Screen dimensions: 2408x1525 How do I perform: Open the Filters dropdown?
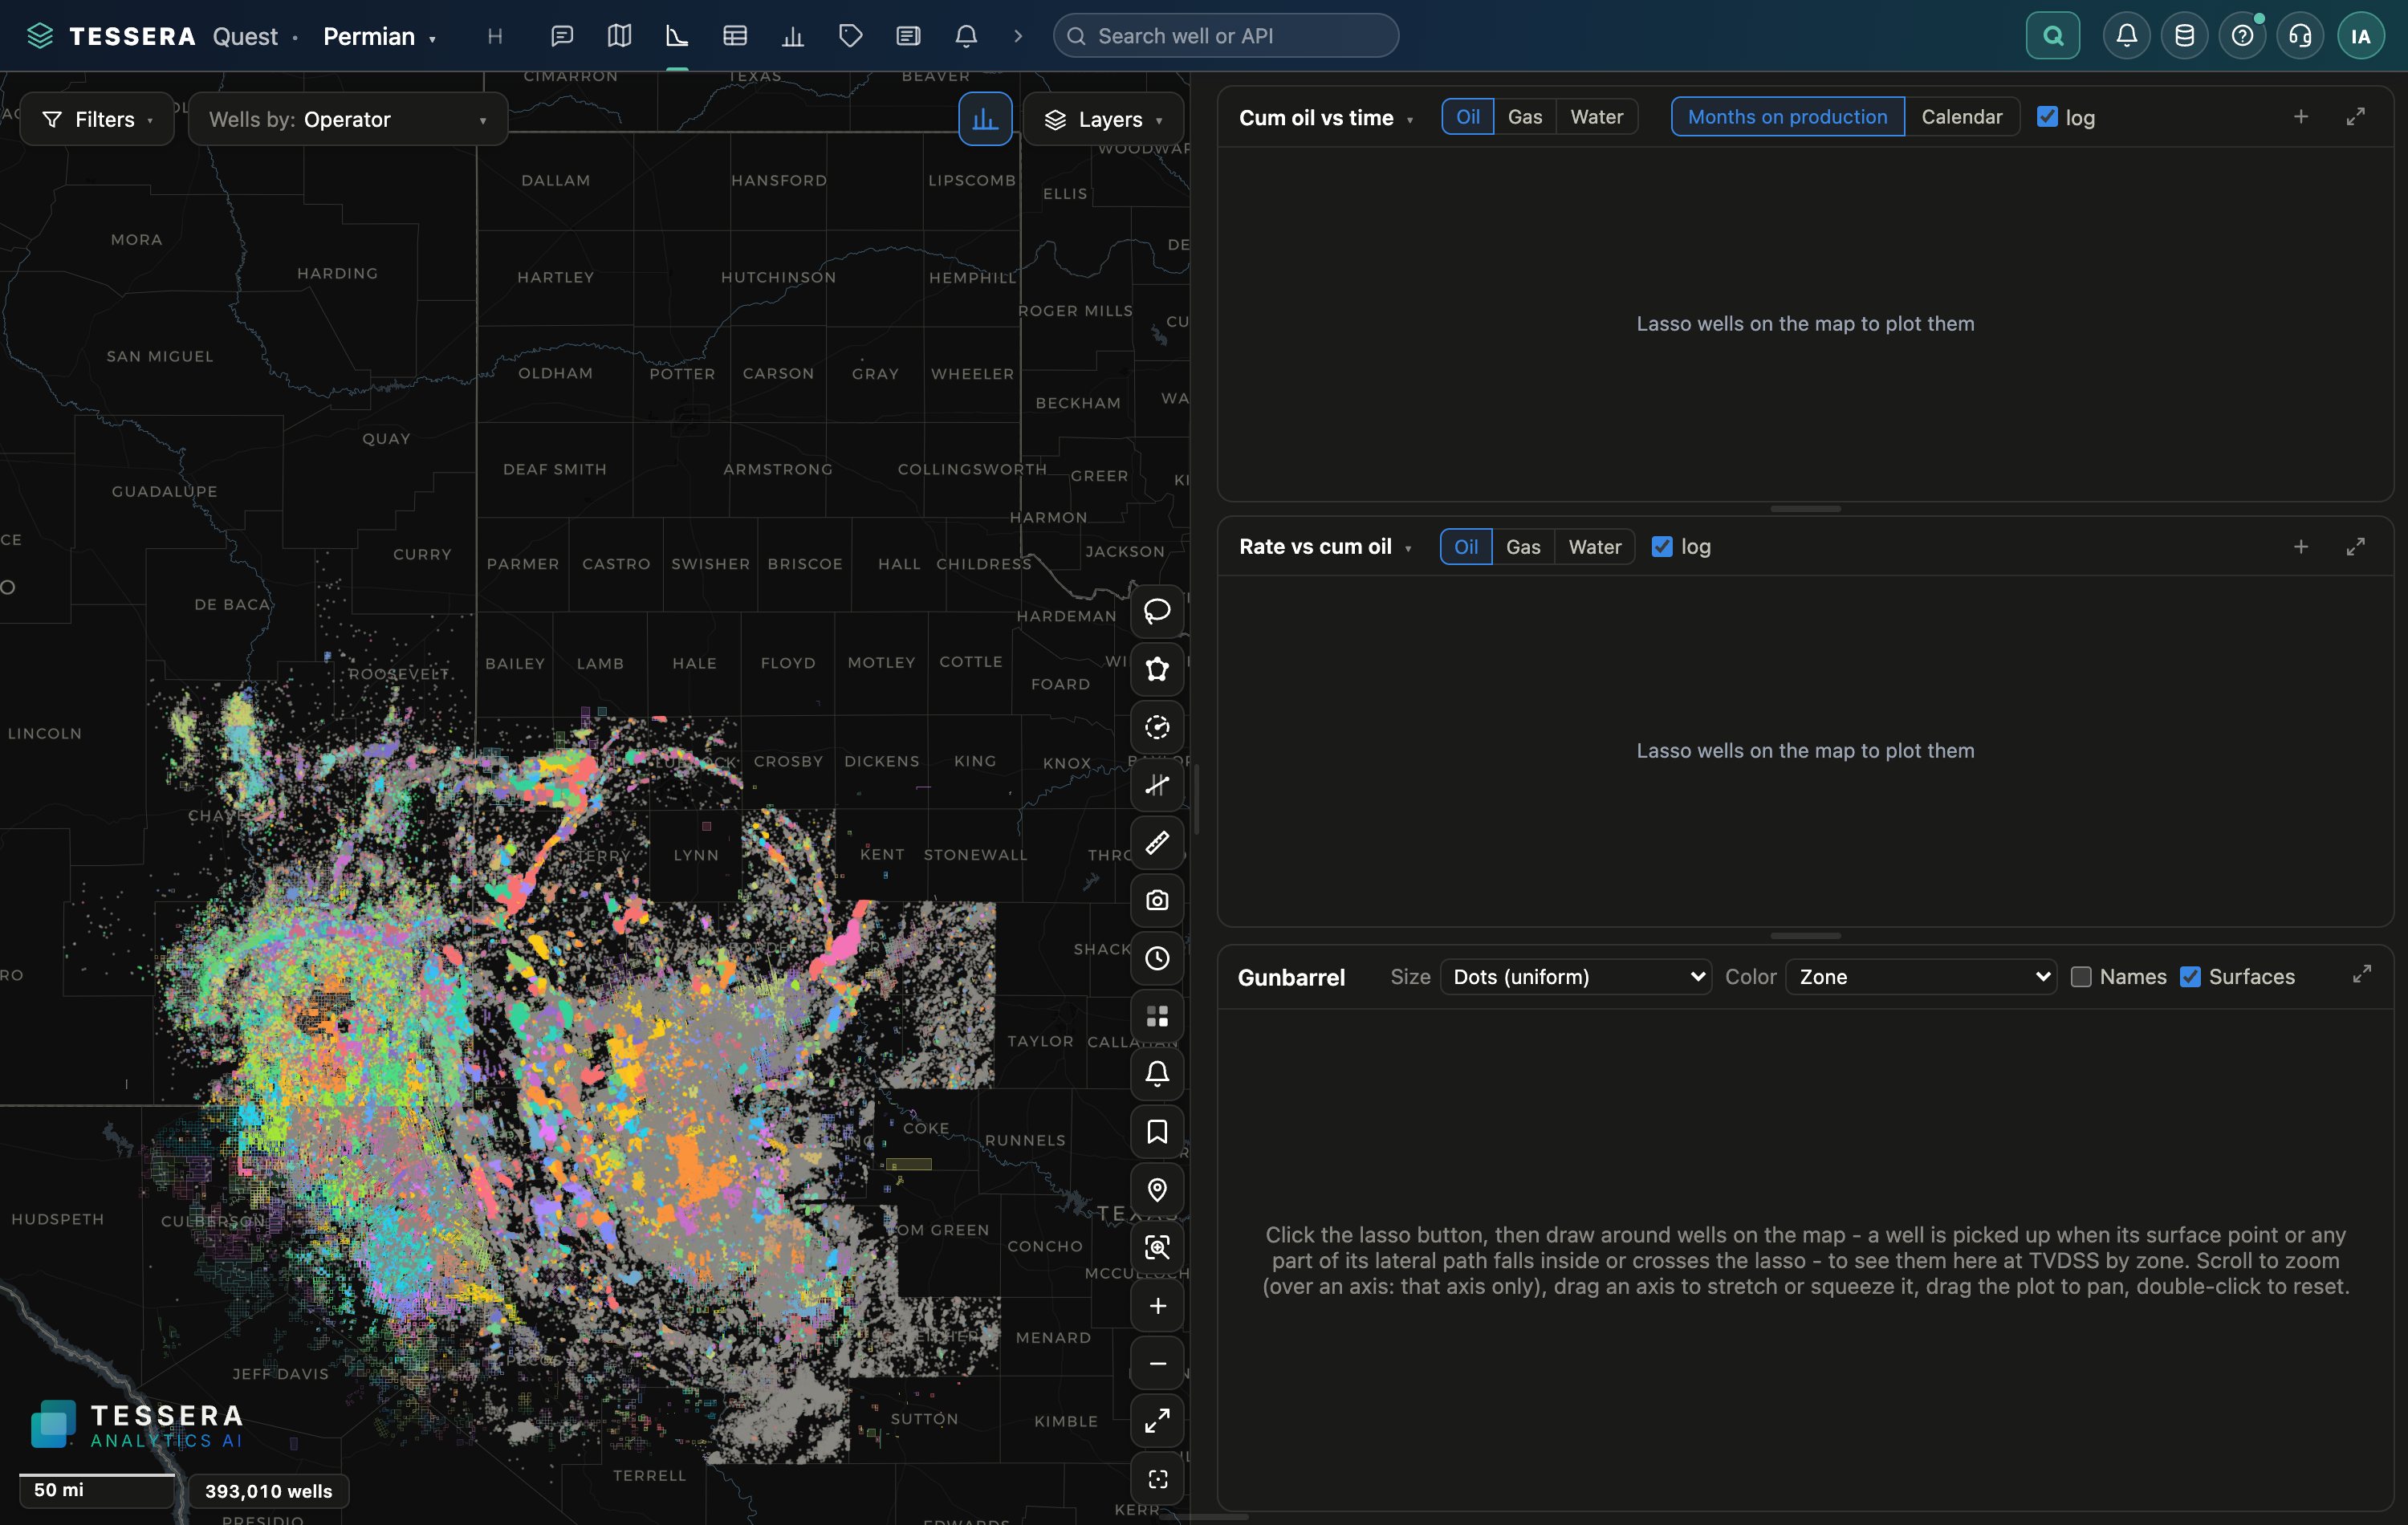point(97,119)
